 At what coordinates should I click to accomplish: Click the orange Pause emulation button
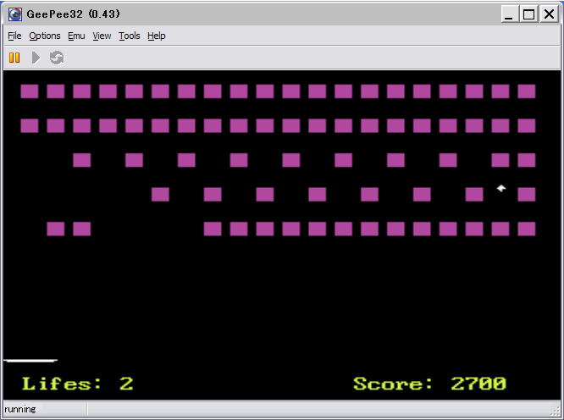click(14, 58)
